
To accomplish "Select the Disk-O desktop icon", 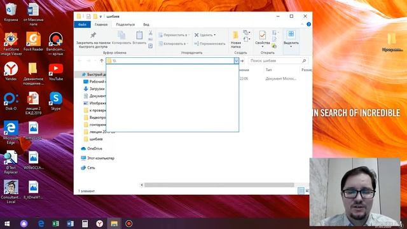I will click(x=11, y=102).
